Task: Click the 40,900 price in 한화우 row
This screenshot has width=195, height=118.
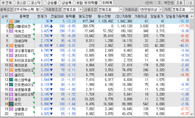Action: click(x=44, y=46)
